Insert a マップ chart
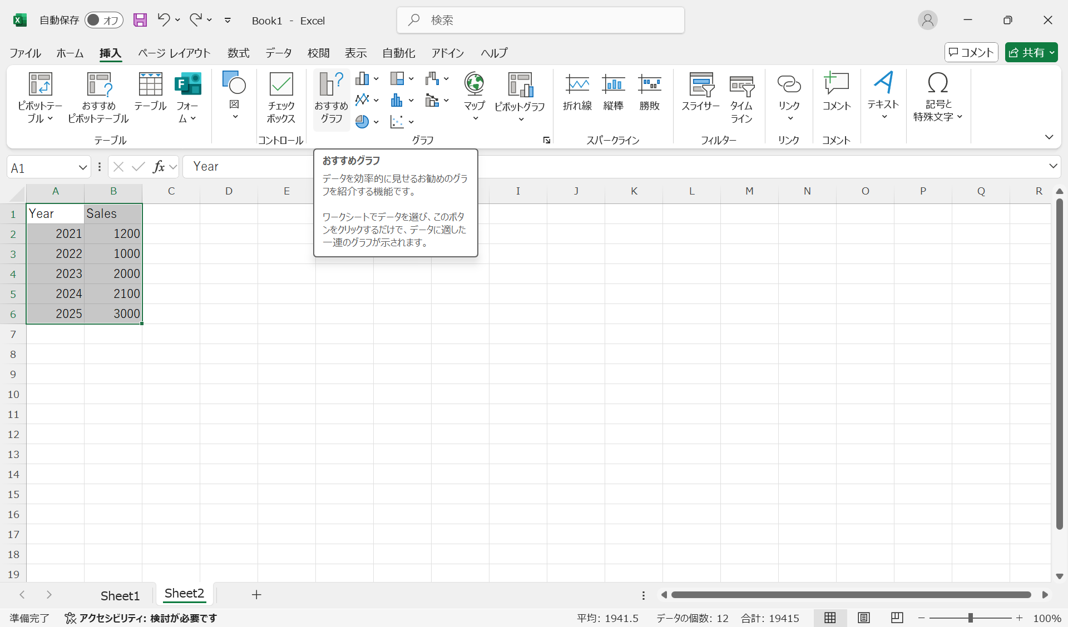Image resolution: width=1068 pixels, height=627 pixels. [474, 92]
